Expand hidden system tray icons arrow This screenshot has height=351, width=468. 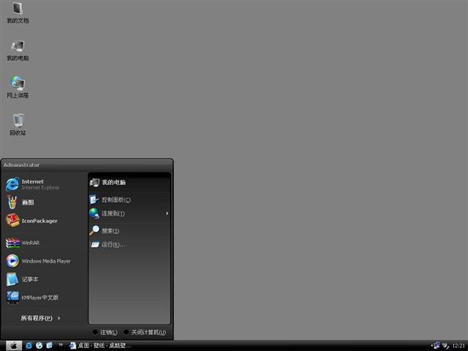click(431, 346)
